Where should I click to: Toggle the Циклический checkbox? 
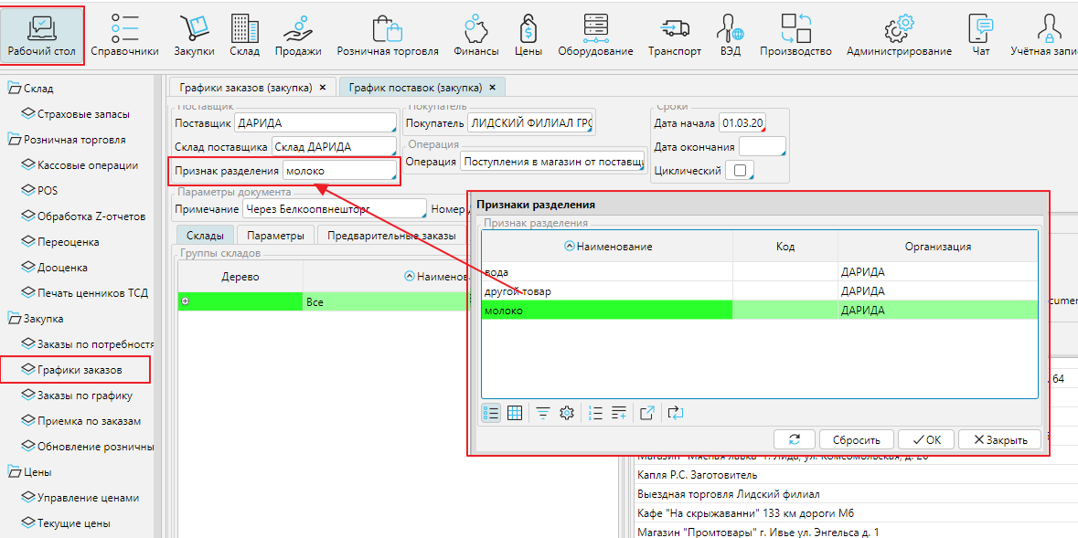pyautogui.click(x=739, y=171)
